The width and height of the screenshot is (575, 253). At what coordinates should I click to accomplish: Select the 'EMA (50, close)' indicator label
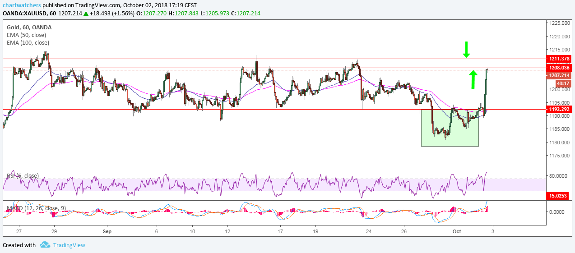pos(25,35)
